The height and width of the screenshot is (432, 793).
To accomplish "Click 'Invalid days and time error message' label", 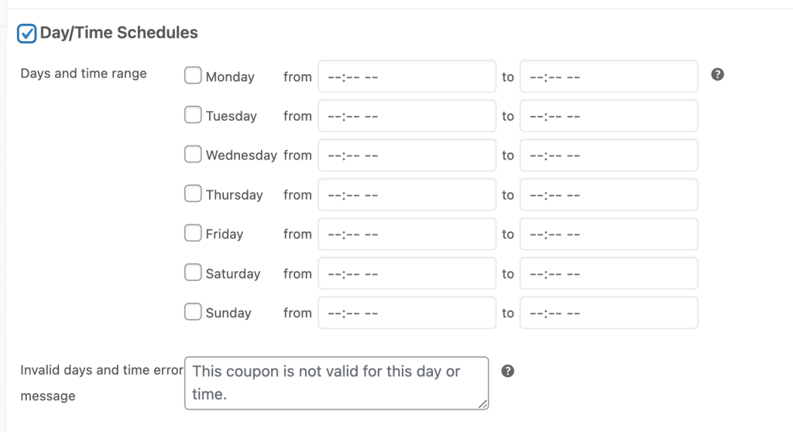I will coord(101,383).
